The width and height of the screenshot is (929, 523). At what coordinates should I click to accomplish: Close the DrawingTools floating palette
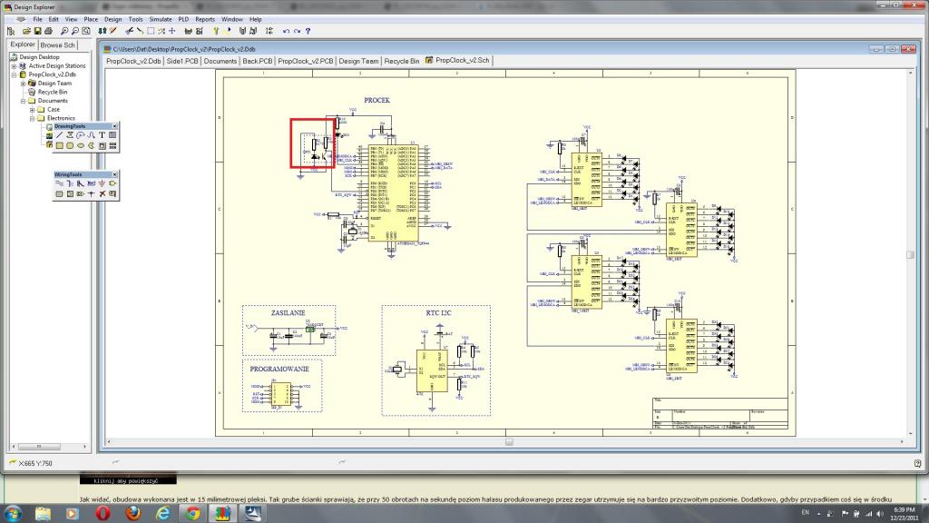(113, 126)
